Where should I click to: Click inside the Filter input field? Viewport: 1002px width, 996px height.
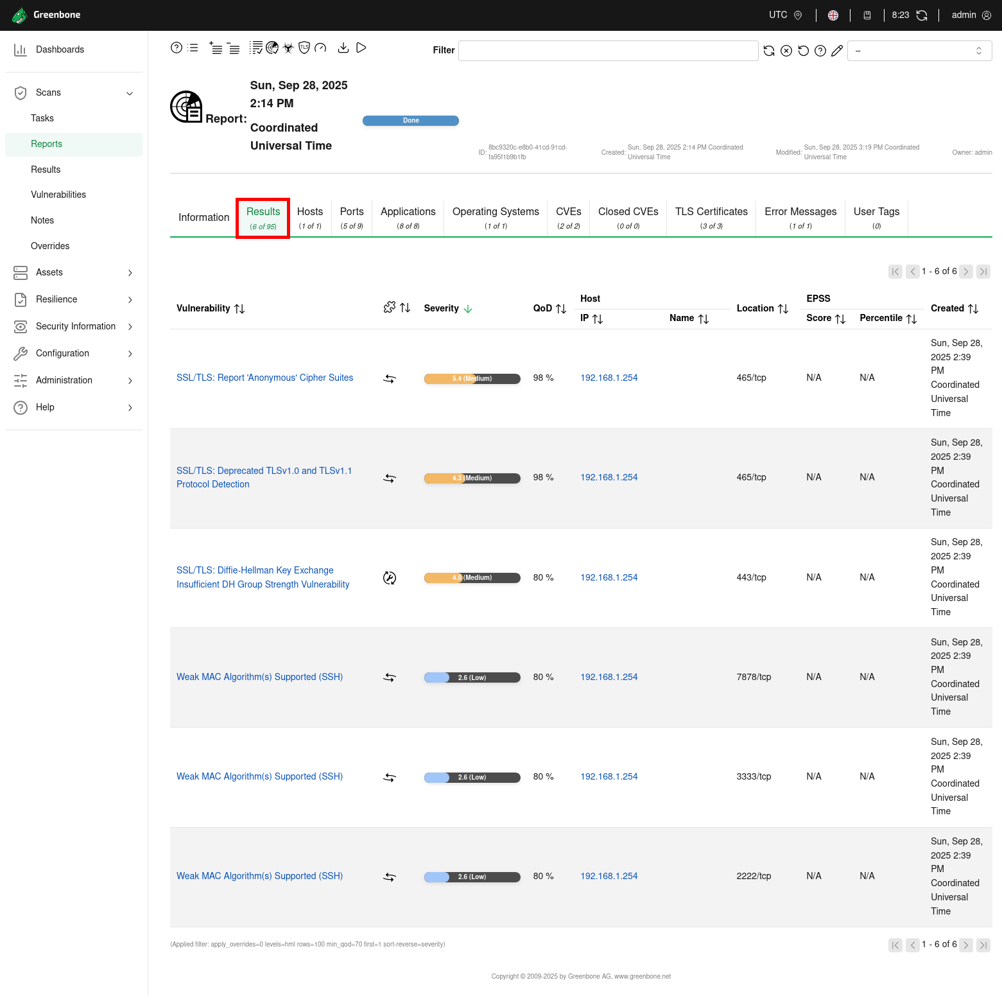pos(607,50)
